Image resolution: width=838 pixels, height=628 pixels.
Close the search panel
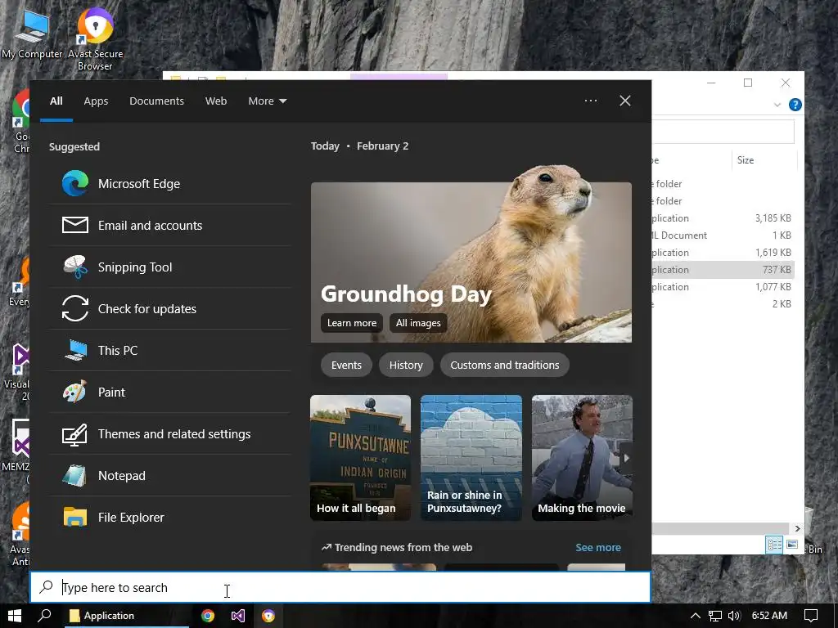[624, 101]
